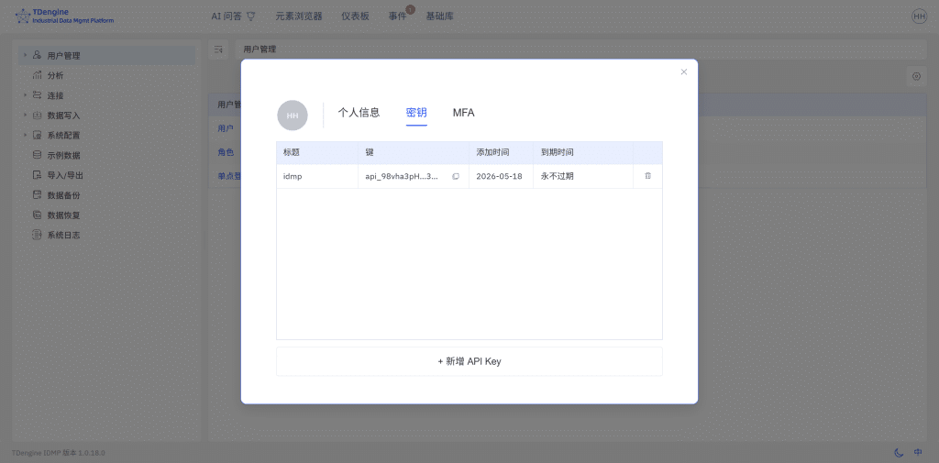Click the 用户管理 sidebar icon
Image resolution: width=939 pixels, height=463 pixels.
tap(37, 56)
